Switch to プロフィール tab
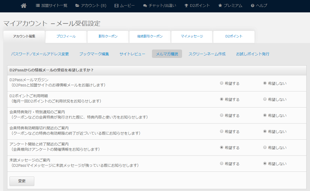 [x=66, y=37]
